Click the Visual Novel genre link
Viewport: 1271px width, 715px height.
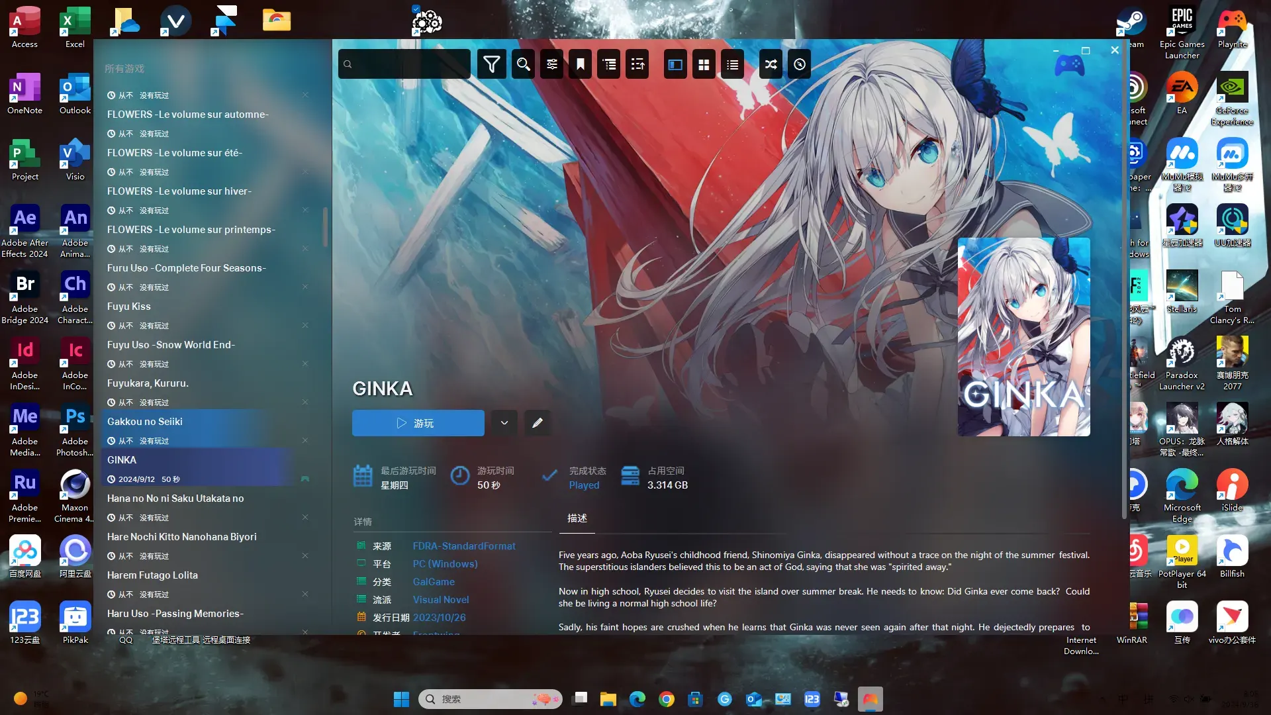click(441, 600)
